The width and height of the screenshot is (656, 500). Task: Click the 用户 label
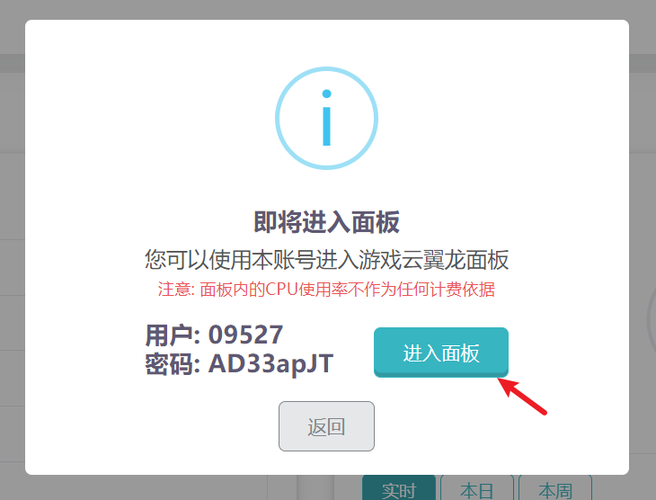click(172, 335)
